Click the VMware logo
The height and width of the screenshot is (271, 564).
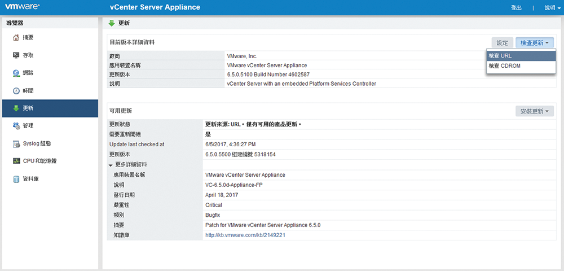pos(22,7)
